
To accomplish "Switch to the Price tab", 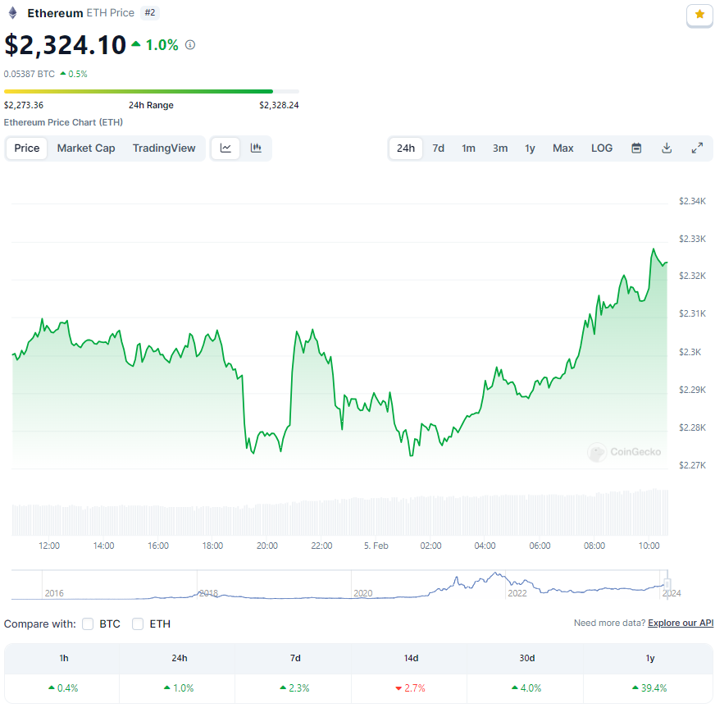I will tap(27, 148).
